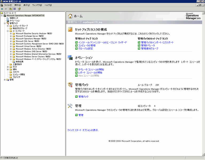
Task: Select the Microsoft Operations Manager rule group
Action: coord(31,38)
